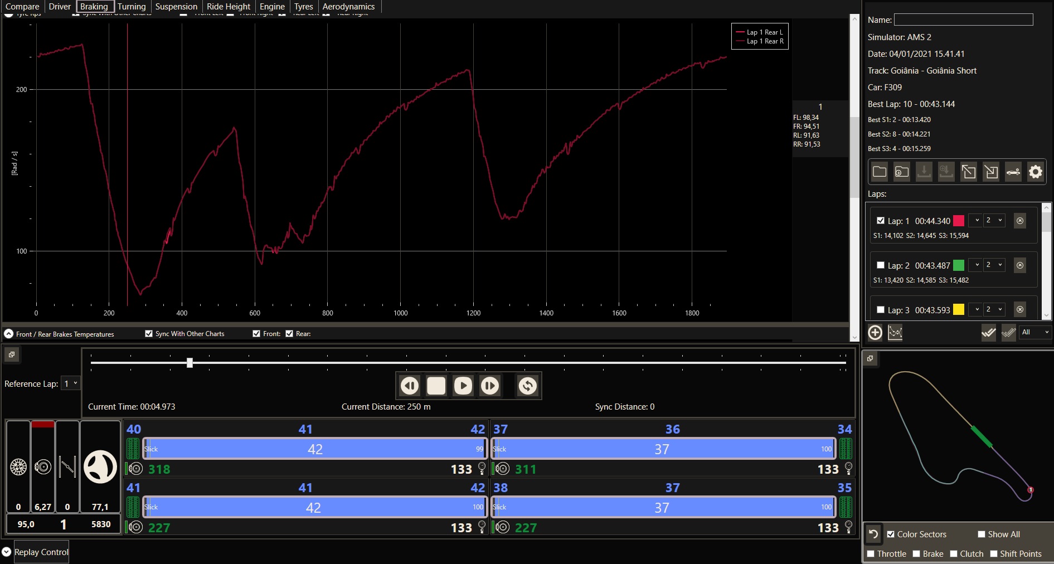Click the Lap 2 green color swatch
Viewport: 1054px width, 564px height.
point(959,265)
